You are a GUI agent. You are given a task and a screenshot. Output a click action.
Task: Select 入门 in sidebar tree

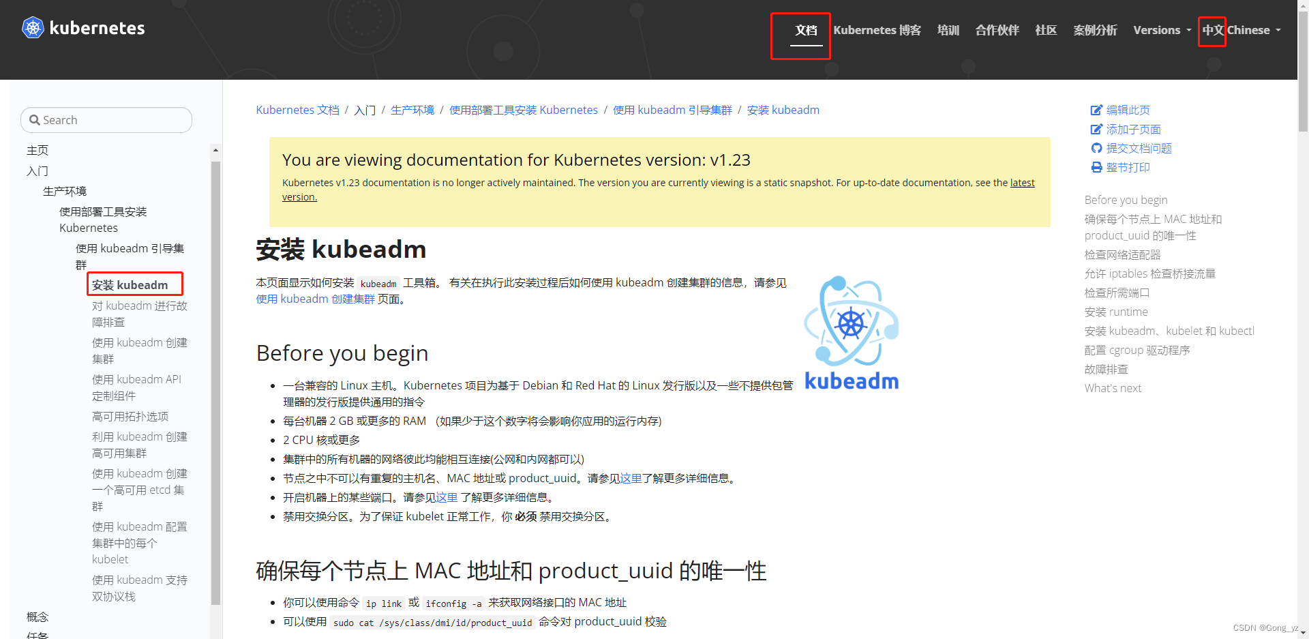[x=37, y=170]
